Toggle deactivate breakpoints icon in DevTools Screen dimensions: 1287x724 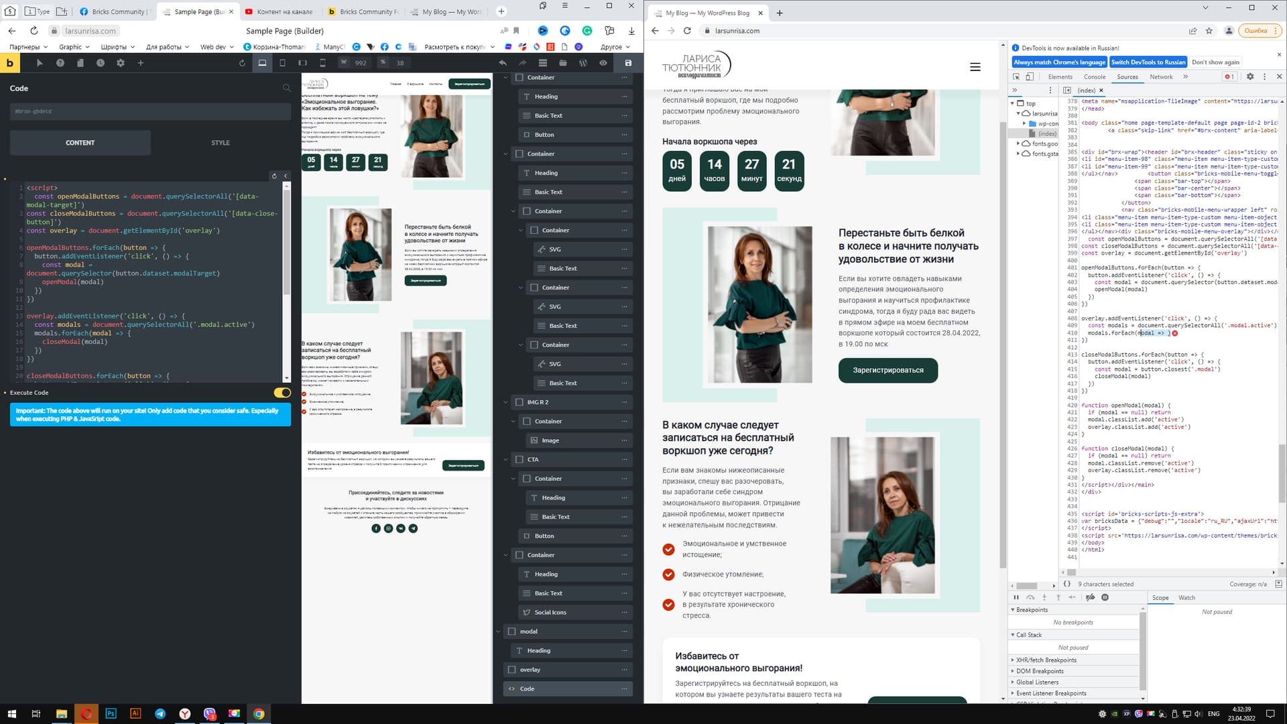(x=1091, y=597)
